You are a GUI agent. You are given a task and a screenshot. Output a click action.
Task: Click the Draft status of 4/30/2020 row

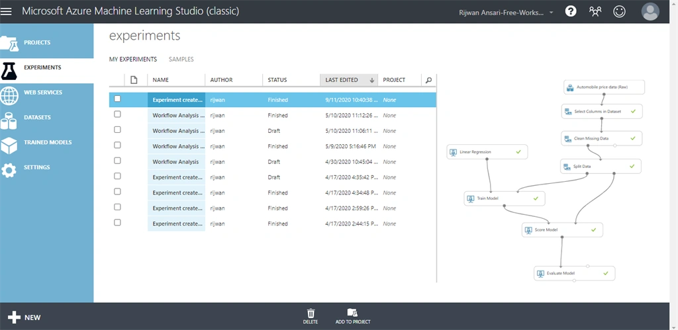[x=273, y=162]
